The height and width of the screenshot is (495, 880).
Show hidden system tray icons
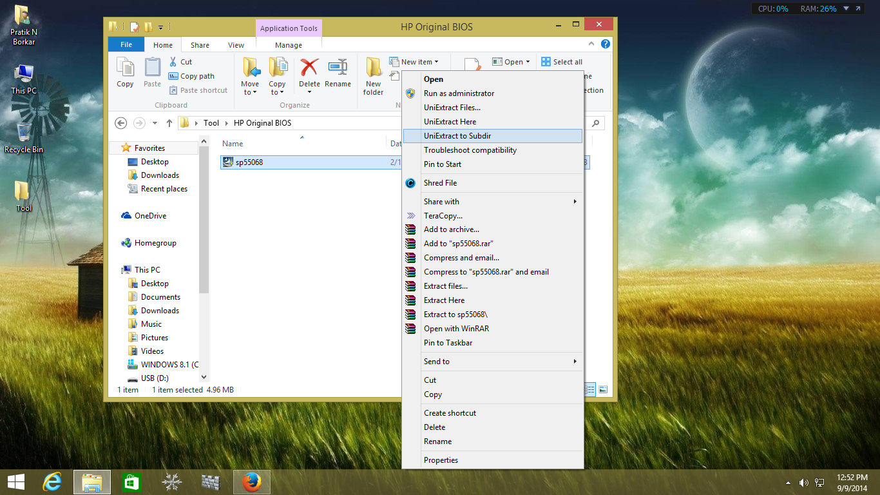[x=789, y=482]
